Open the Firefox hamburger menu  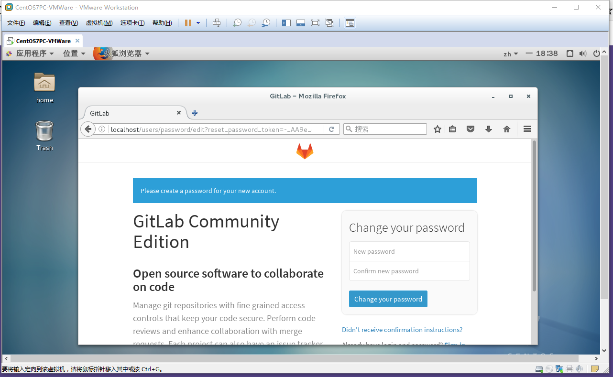click(527, 129)
